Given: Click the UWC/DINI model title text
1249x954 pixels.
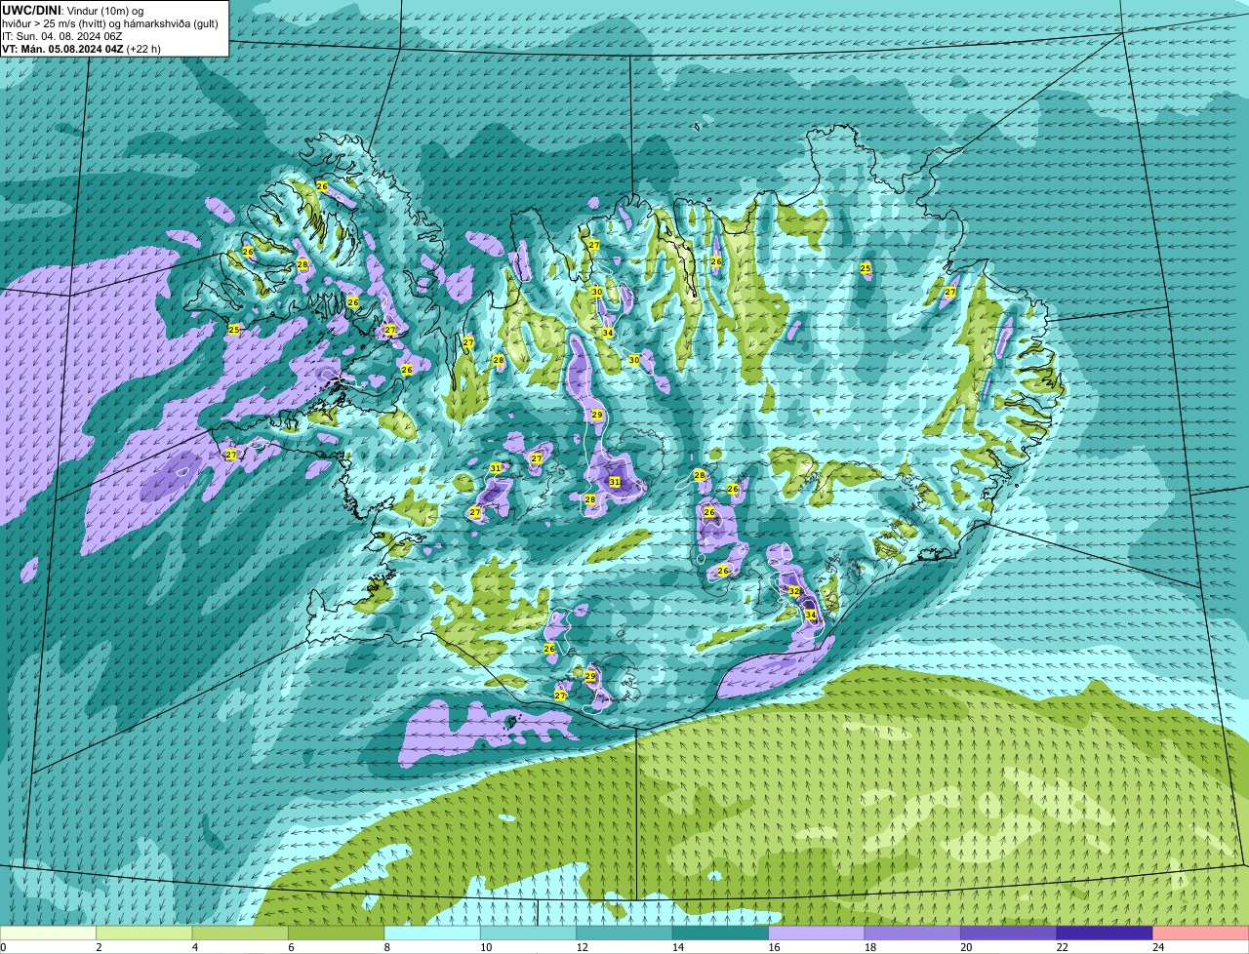Looking at the screenshot, I should (x=31, y=10).
